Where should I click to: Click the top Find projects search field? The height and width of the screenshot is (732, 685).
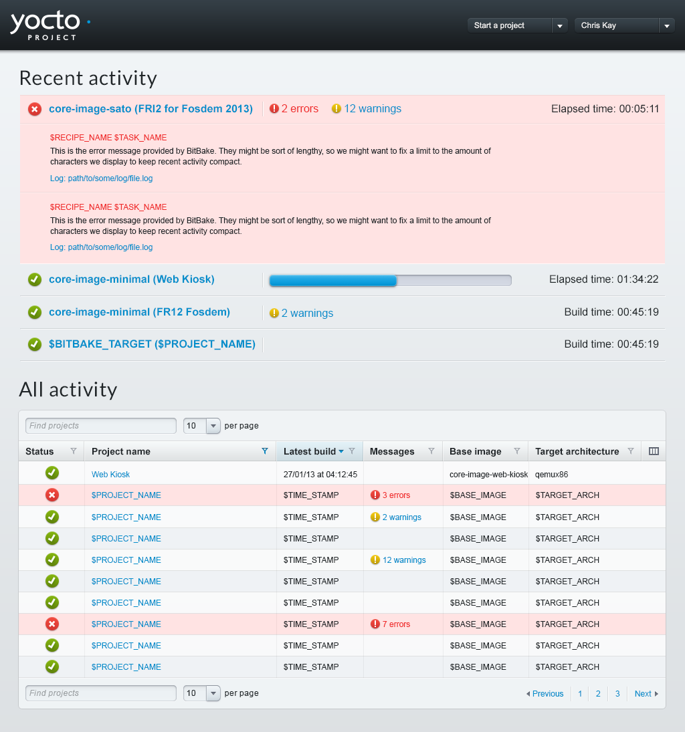(x=101, y=426)
